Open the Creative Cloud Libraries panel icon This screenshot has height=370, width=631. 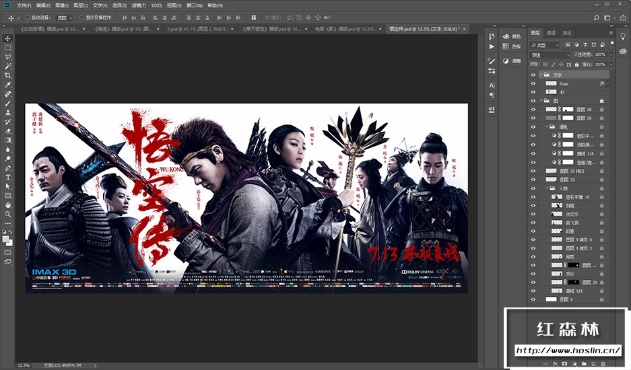click(x=623, y=52)
